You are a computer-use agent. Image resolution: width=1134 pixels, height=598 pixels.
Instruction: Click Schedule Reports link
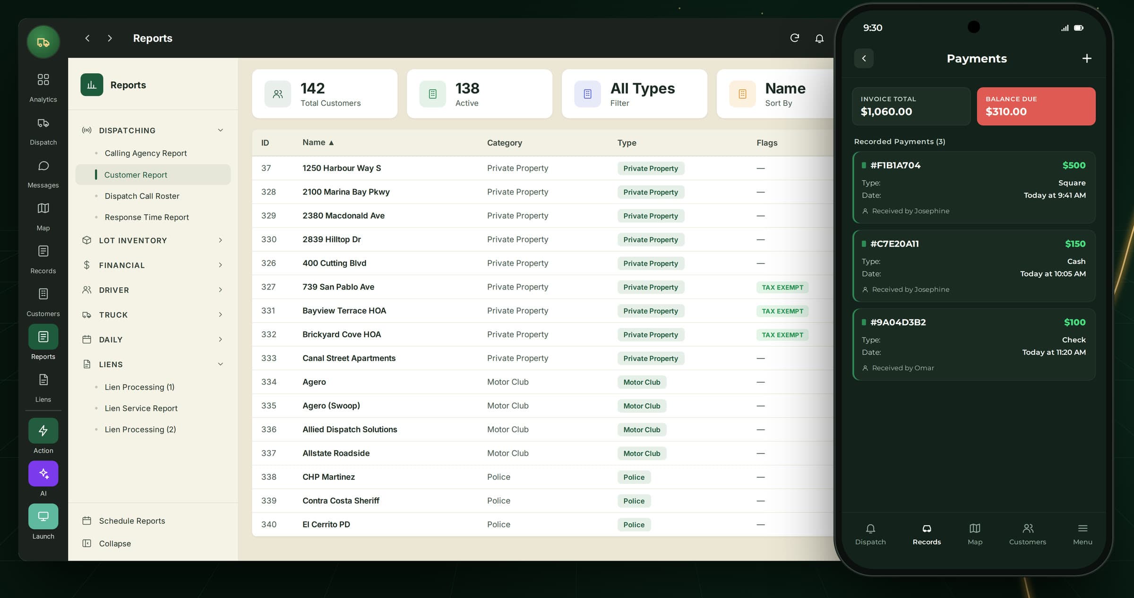pyautogui.click(x=132, y=521)
